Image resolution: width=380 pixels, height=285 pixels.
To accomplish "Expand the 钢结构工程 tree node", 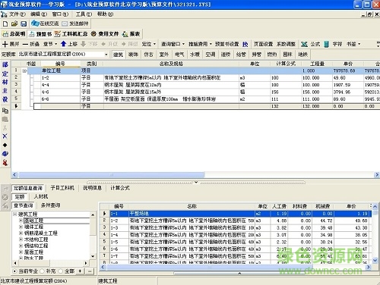I will point(21,246).
